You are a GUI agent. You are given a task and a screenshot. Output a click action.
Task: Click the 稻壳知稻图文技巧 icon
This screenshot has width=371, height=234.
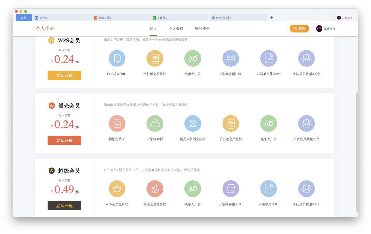193,124
